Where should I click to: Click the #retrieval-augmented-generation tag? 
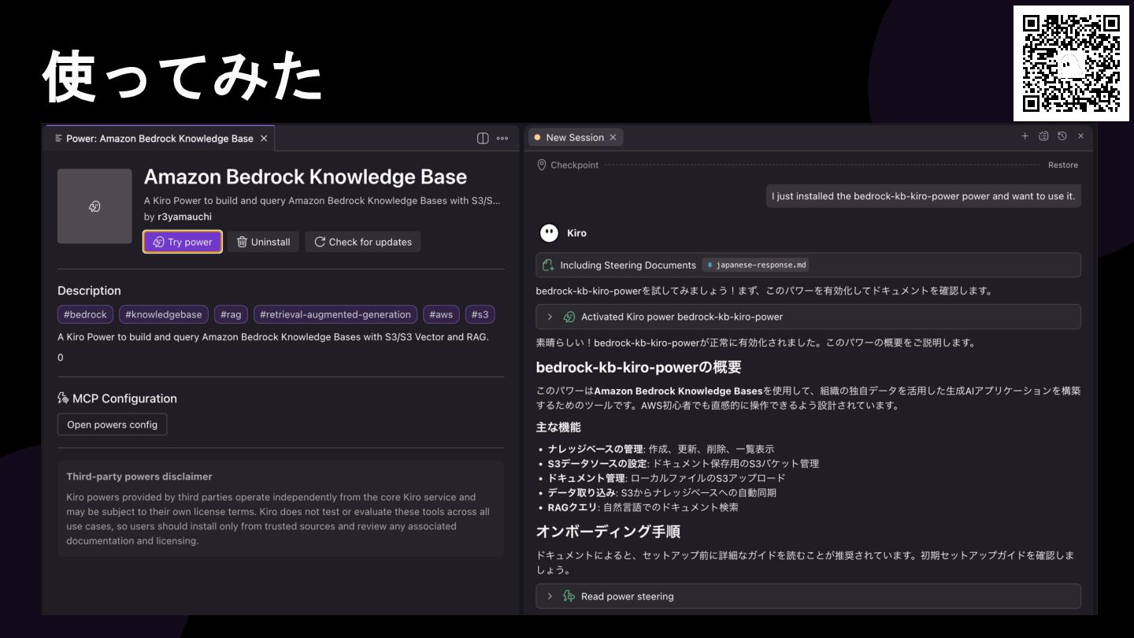pyautogui.click(x=335, y=314)
